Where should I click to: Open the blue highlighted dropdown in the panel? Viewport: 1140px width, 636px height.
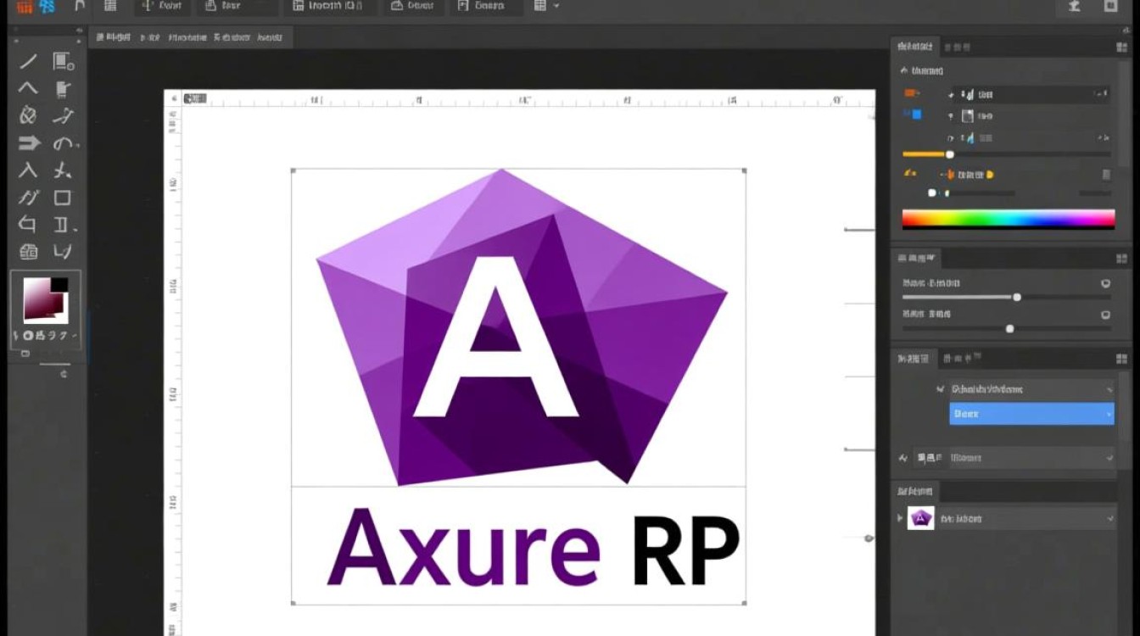1031,414
